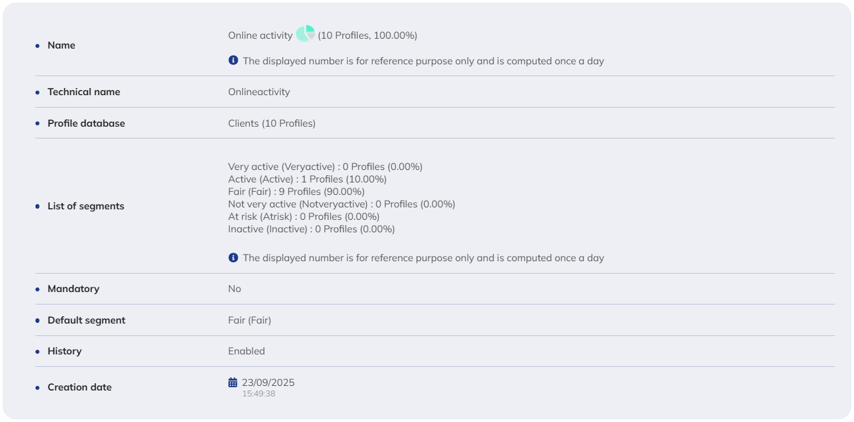The image size is (854, 422).
Task: Click the info icon in the Name row
Action: point(233,60)
